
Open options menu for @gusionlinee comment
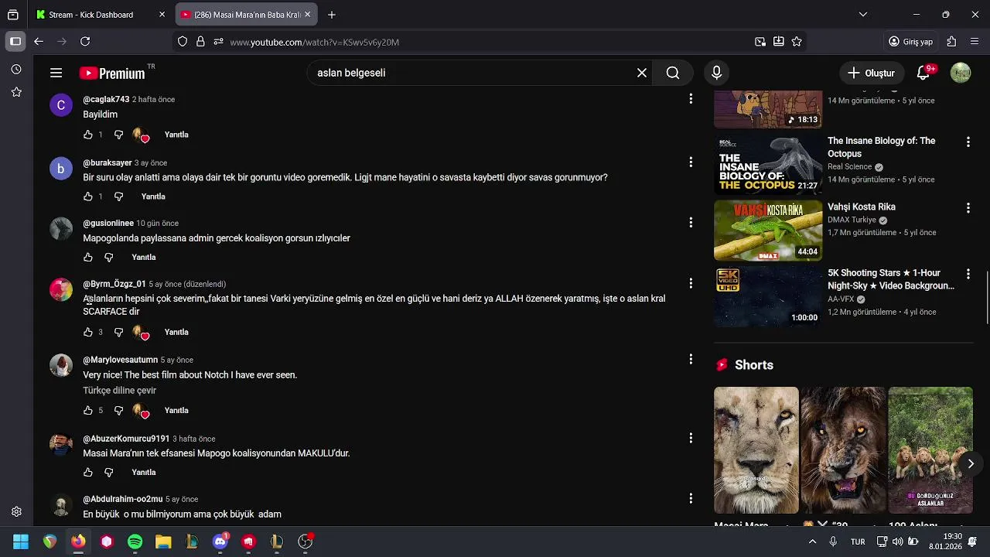tap(691, 223)
